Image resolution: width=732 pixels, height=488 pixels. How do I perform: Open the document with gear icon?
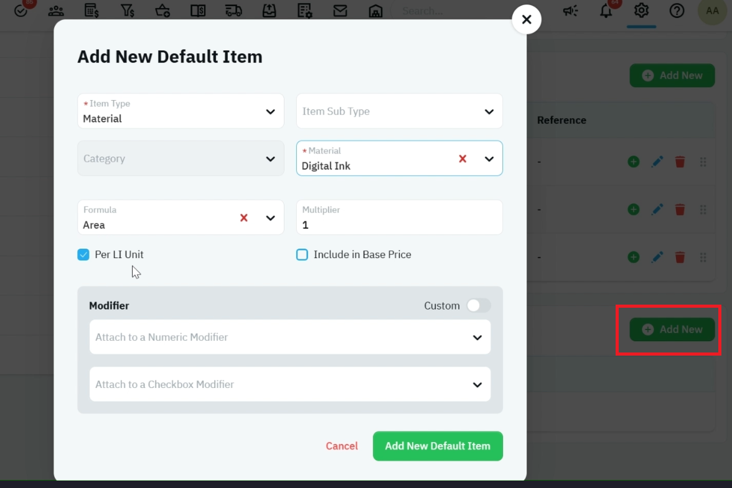click(305, 11)
